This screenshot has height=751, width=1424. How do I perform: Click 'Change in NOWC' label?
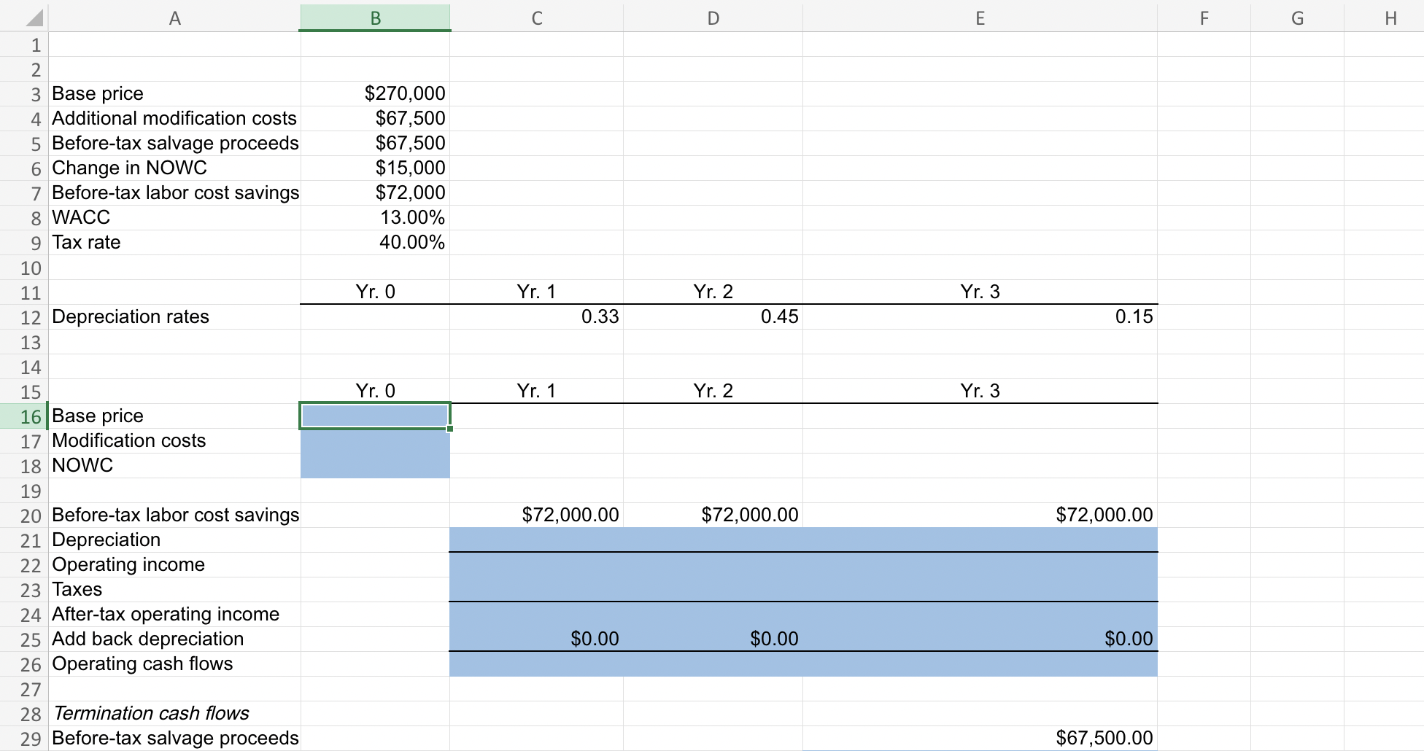(129, 168)
